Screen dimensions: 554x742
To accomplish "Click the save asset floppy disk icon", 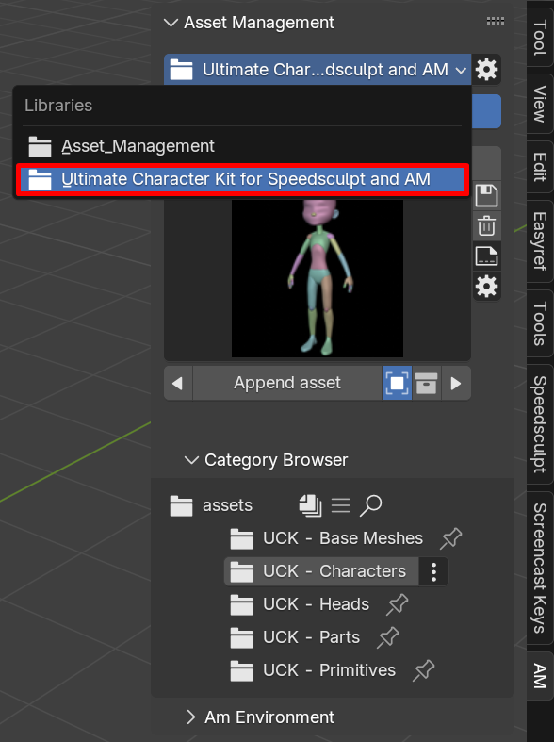I will pyautogui.click(x=486, y=195).
